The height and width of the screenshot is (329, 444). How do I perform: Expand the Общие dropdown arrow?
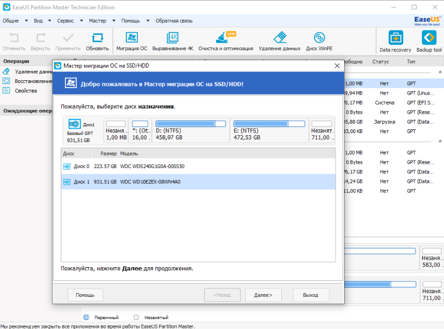[x=26, y=21]
